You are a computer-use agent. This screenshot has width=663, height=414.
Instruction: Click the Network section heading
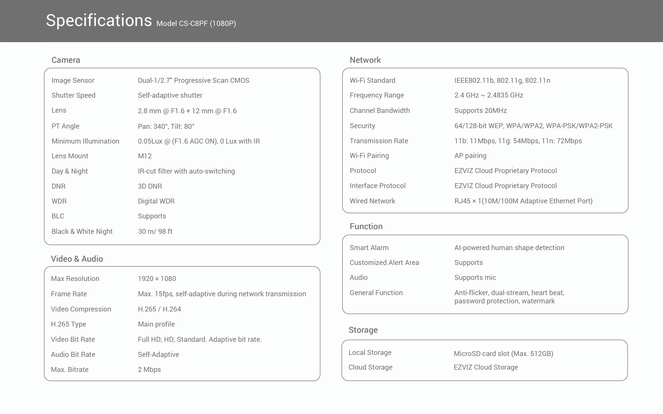365,60
